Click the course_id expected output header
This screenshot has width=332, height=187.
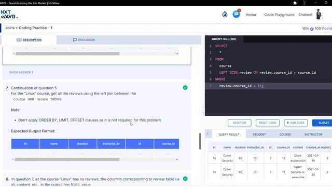(x=167, y=144)
